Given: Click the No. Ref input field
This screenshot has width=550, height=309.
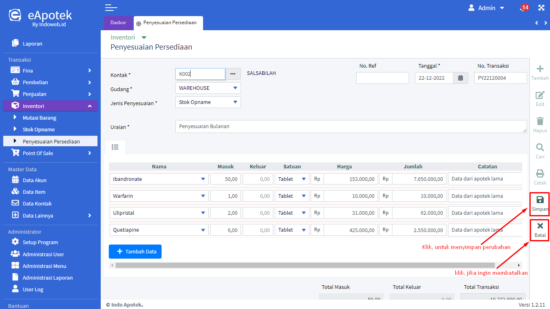Looking at the screenshot, I should 382,78.
